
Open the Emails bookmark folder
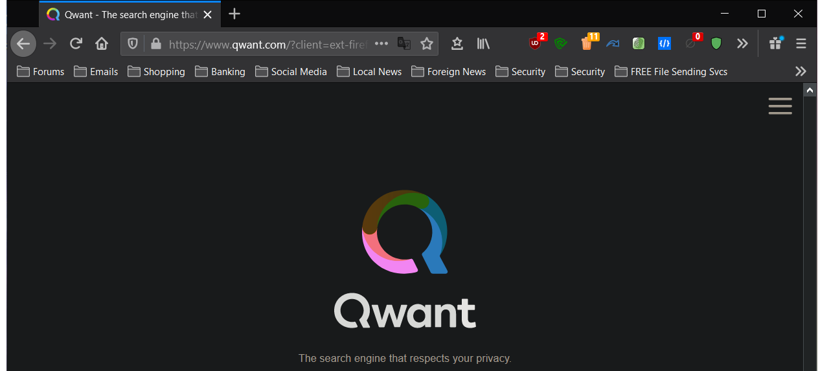pos(96,72)
